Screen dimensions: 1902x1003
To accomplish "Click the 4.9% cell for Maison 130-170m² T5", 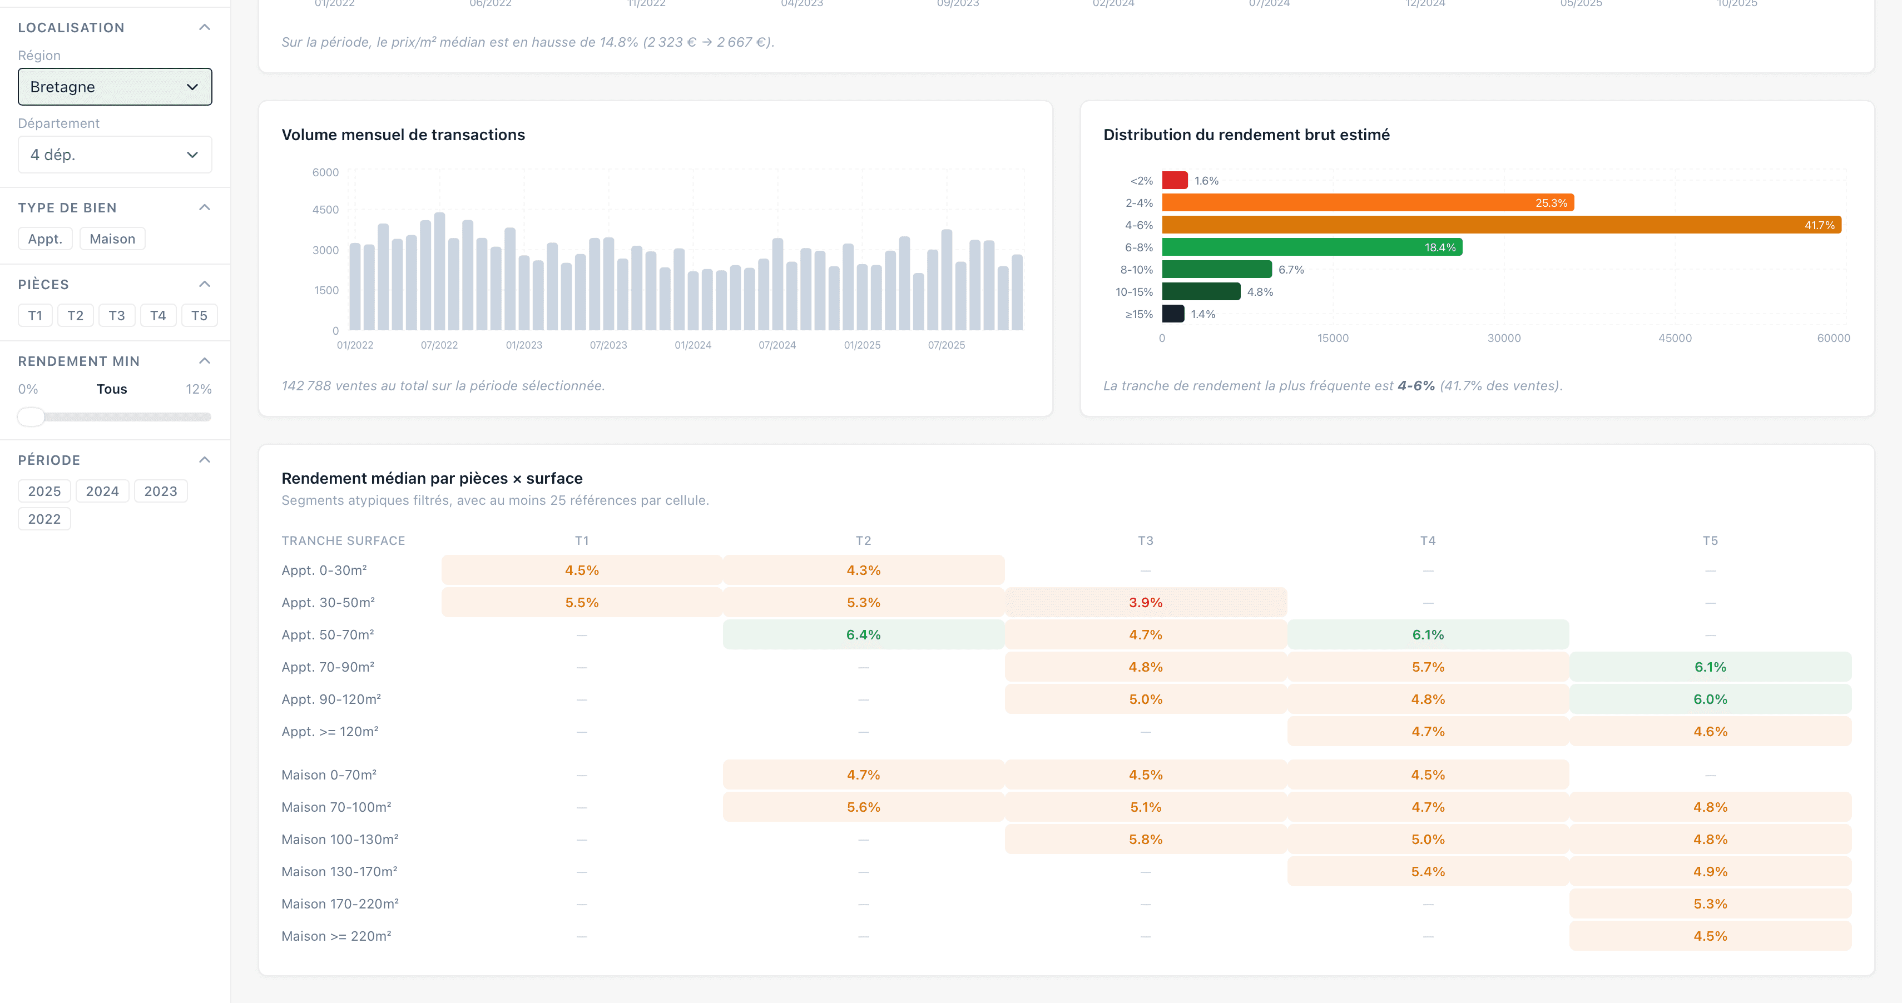I will [1710, 872].
